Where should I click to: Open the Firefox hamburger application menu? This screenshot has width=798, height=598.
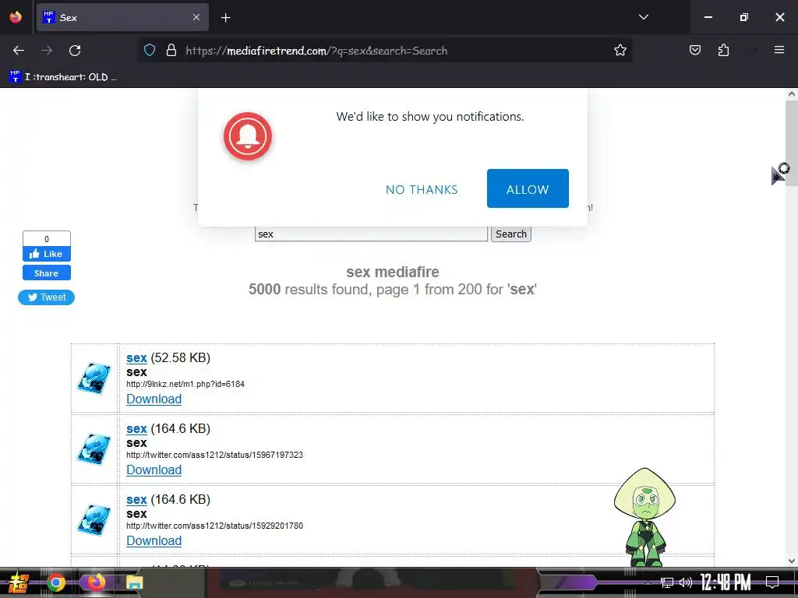coord(779,50)
